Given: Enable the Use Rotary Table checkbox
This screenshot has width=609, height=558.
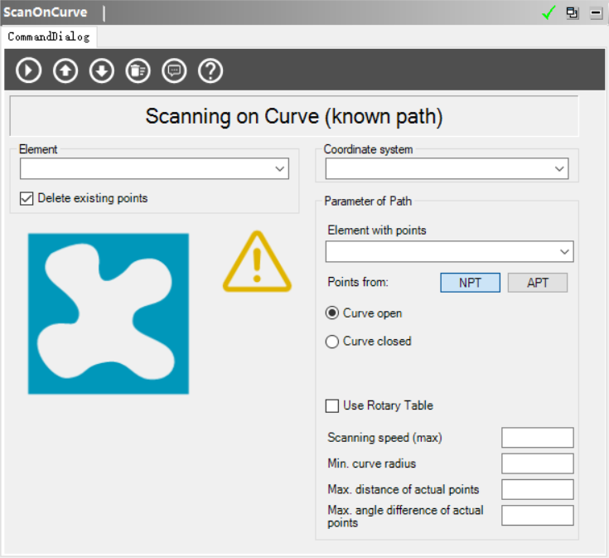Looking at the screenshot, I should 332,405.
